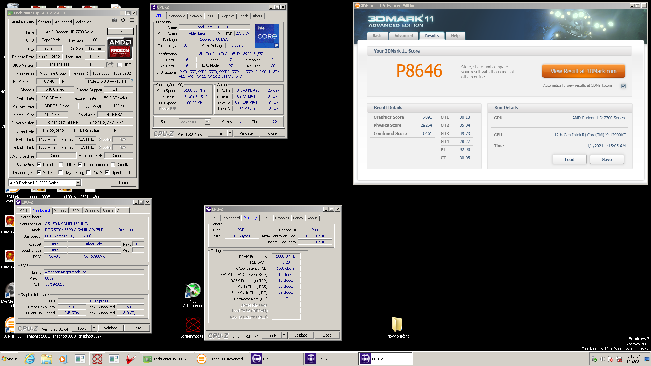This screenshot has width=651, height=366.
Task: Click Core Speed 5100.00 MHz field
Action: [195, 90]
